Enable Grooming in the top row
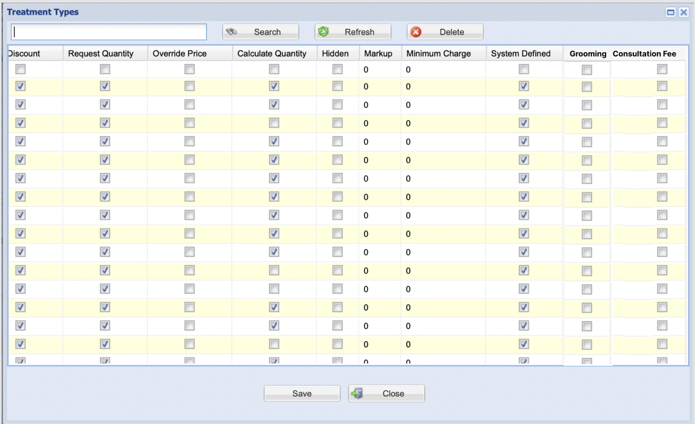 [x=587, y=70]
